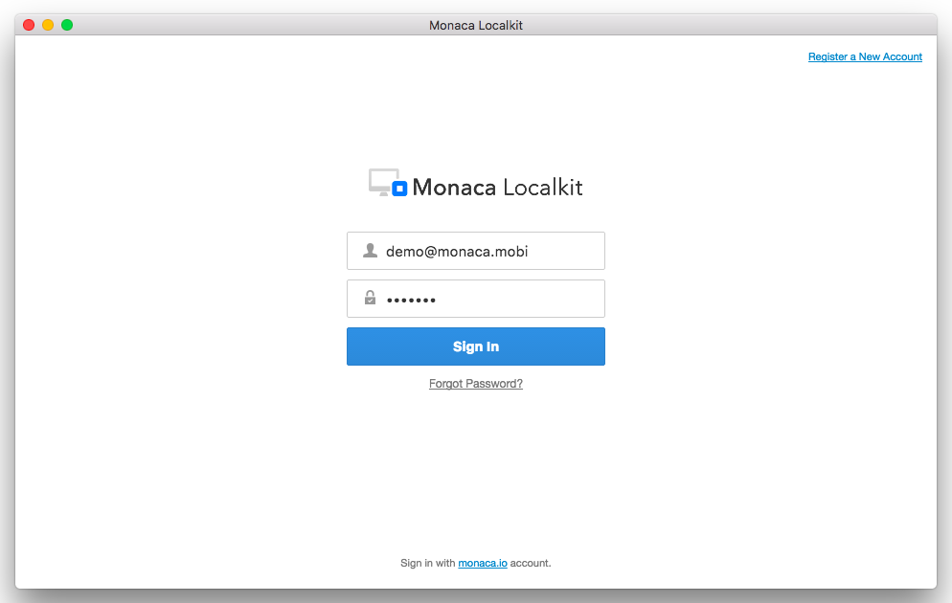Click the Monaca Localkit logo text

tap(497, 187)
